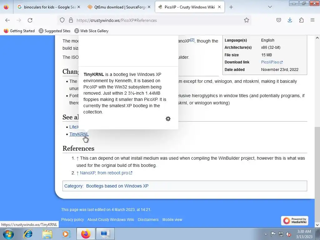Open the tracking protection shield icon
The height and width of the screenshot is (240, 320).
tap(62, 20)
